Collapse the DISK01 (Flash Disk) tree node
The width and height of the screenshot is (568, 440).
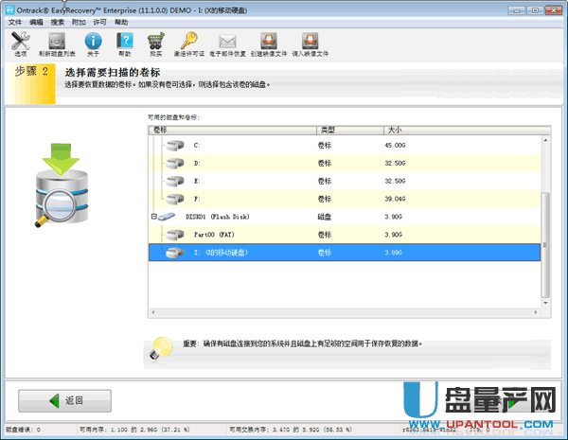[153, 217]
